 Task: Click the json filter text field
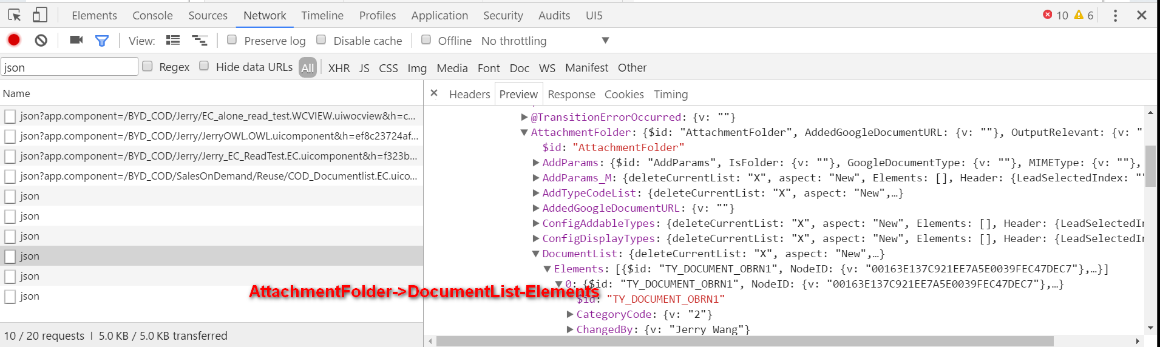(x=69, y=67)
